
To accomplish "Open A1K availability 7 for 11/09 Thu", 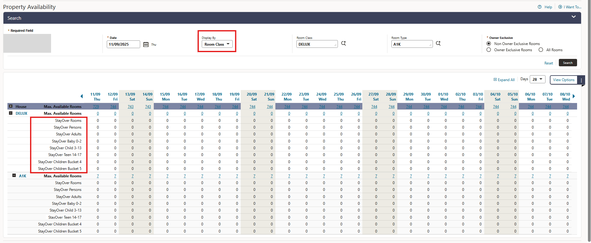I will click(x=98, y=176).
